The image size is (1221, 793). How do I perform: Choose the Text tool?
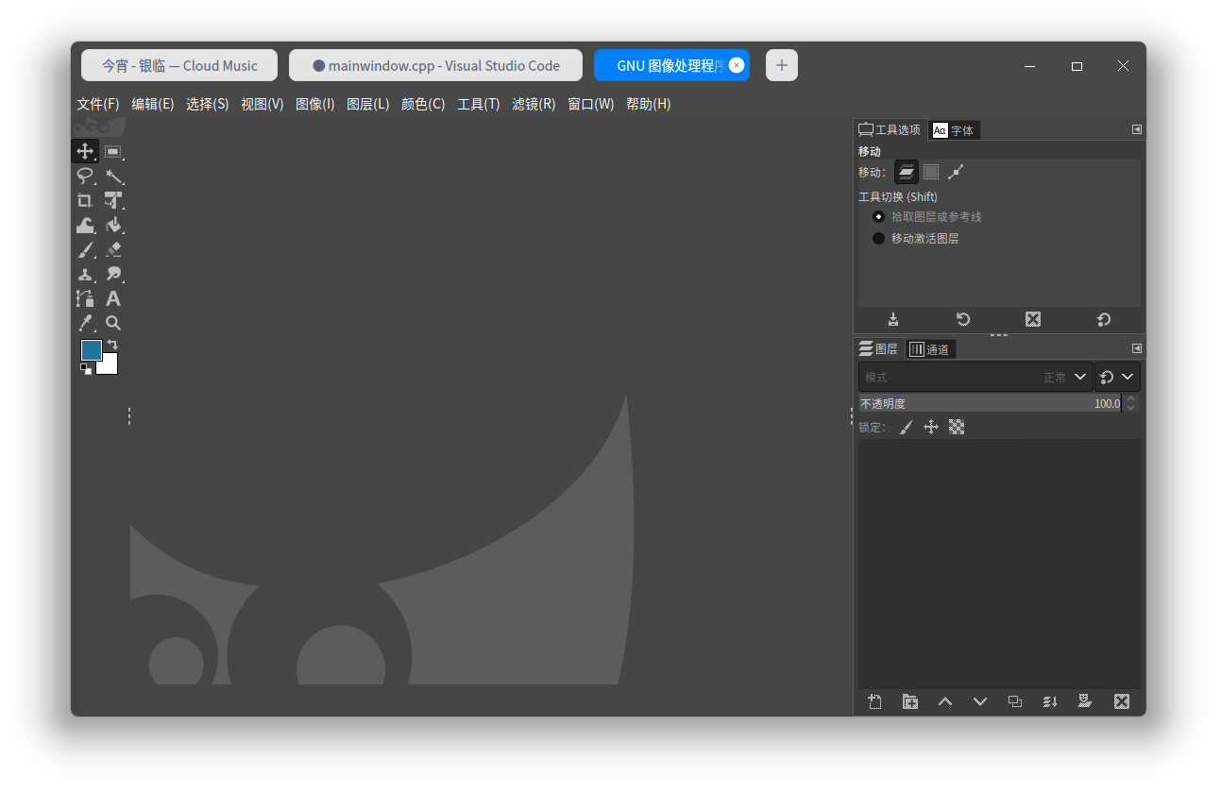pos(113,298)
